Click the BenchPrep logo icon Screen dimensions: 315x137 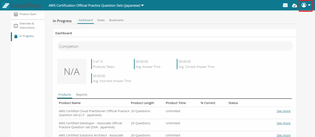[6, 6]
